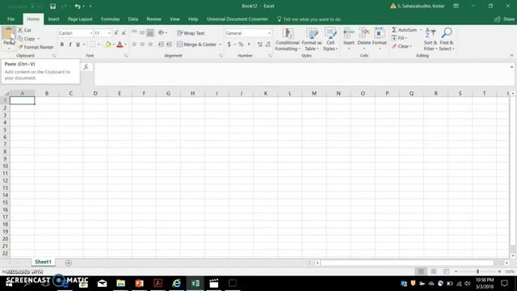The image size is (517, 291).
Task: Open Cell Styles gallery
Action: pos(330,40)
